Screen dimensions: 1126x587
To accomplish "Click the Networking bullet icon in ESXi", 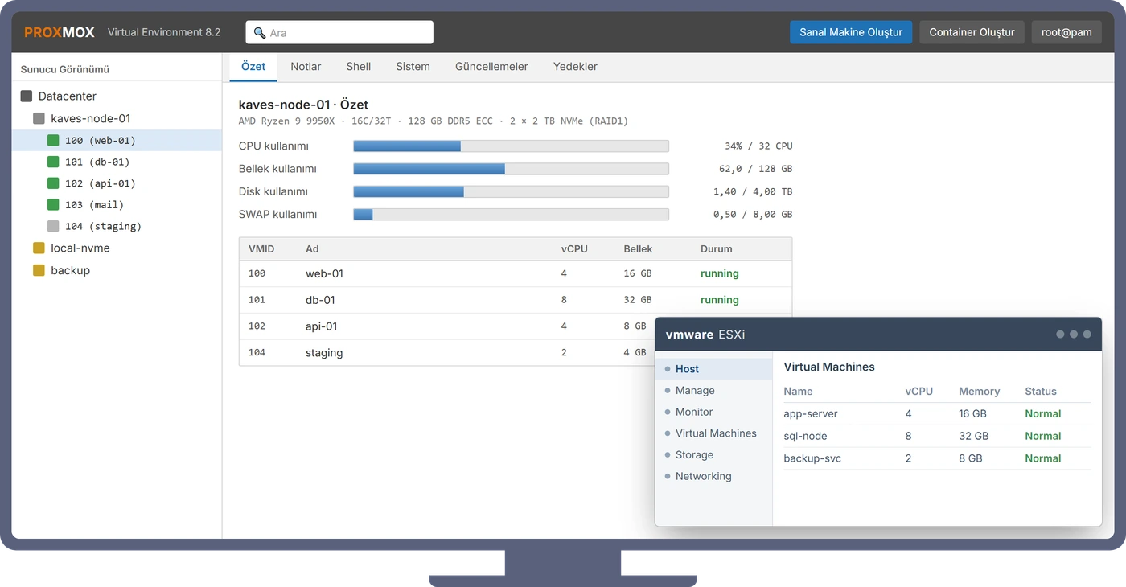I will coord(668,476).
